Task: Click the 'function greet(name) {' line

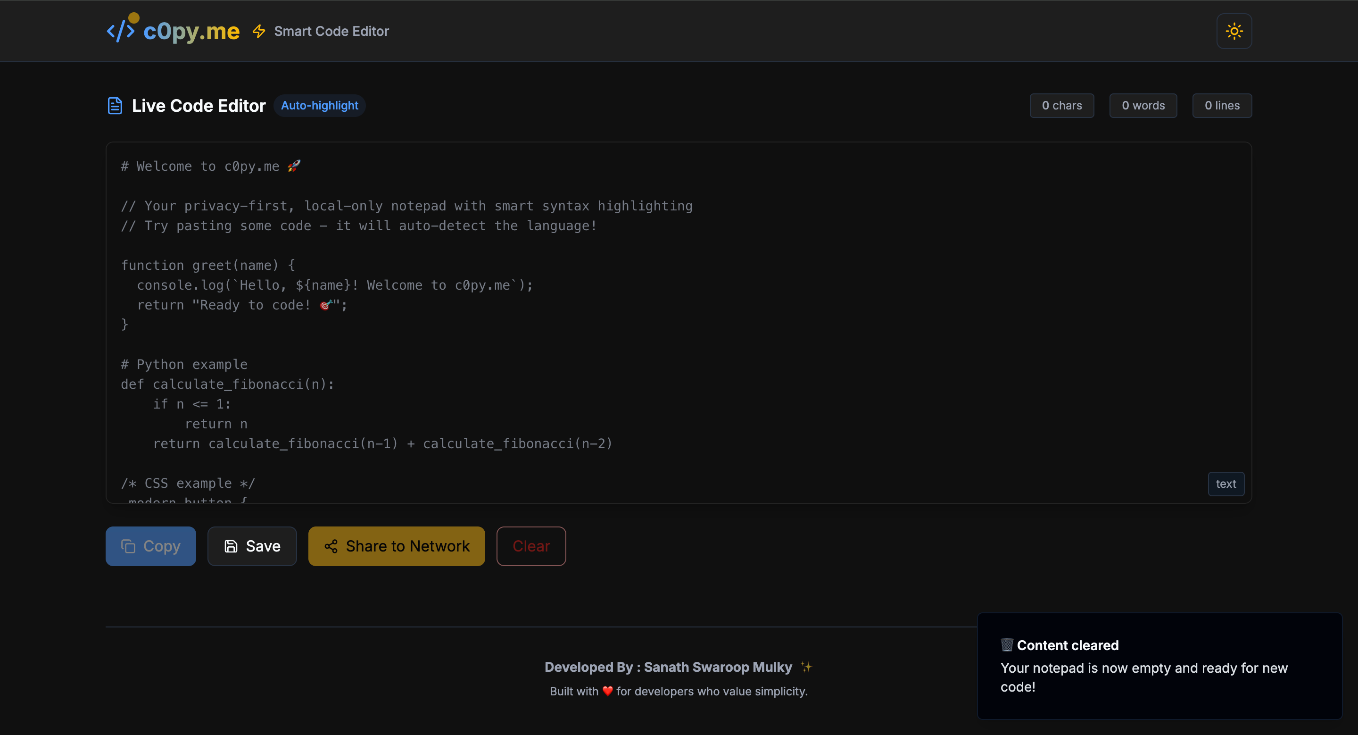Action: point(208,265)
